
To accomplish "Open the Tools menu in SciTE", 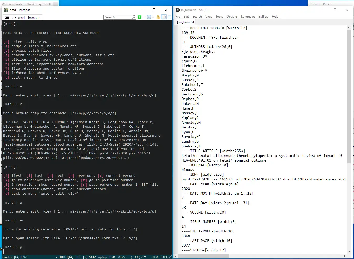I will click(x=219, y=17).
